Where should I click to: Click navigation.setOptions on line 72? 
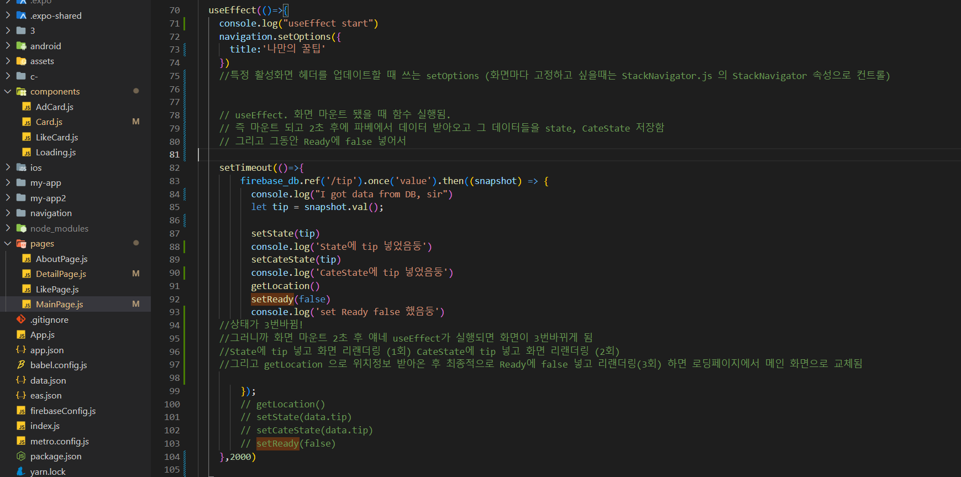pyautogui.click(x=275, y=36)
